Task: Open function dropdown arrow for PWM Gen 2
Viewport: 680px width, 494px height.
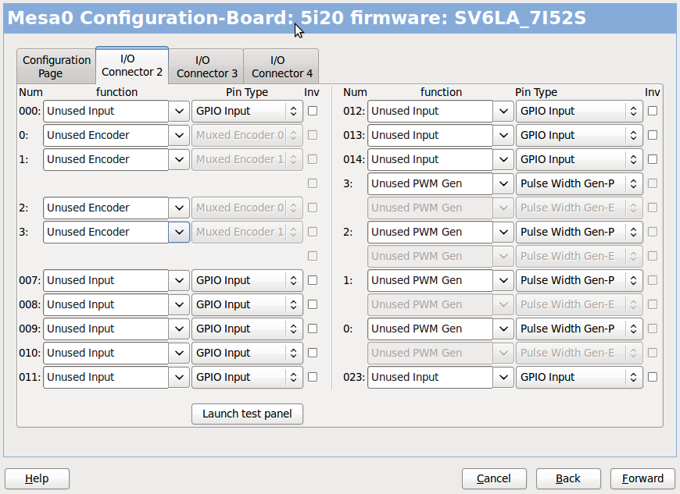Action: click(503, 232)
